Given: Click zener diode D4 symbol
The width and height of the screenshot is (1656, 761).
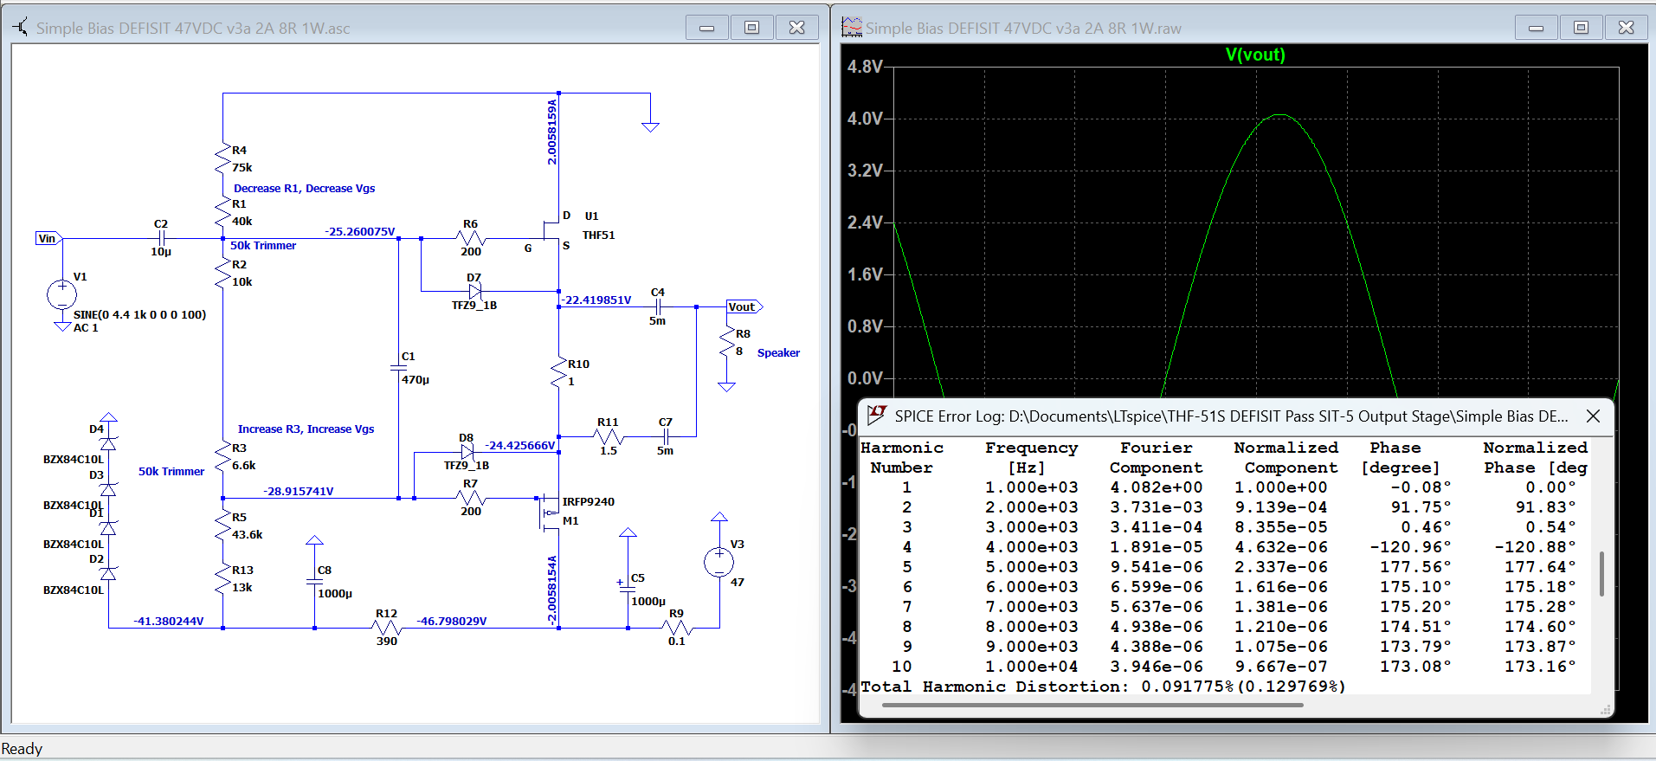Looking at the screenshot, I should coord(108,443).
